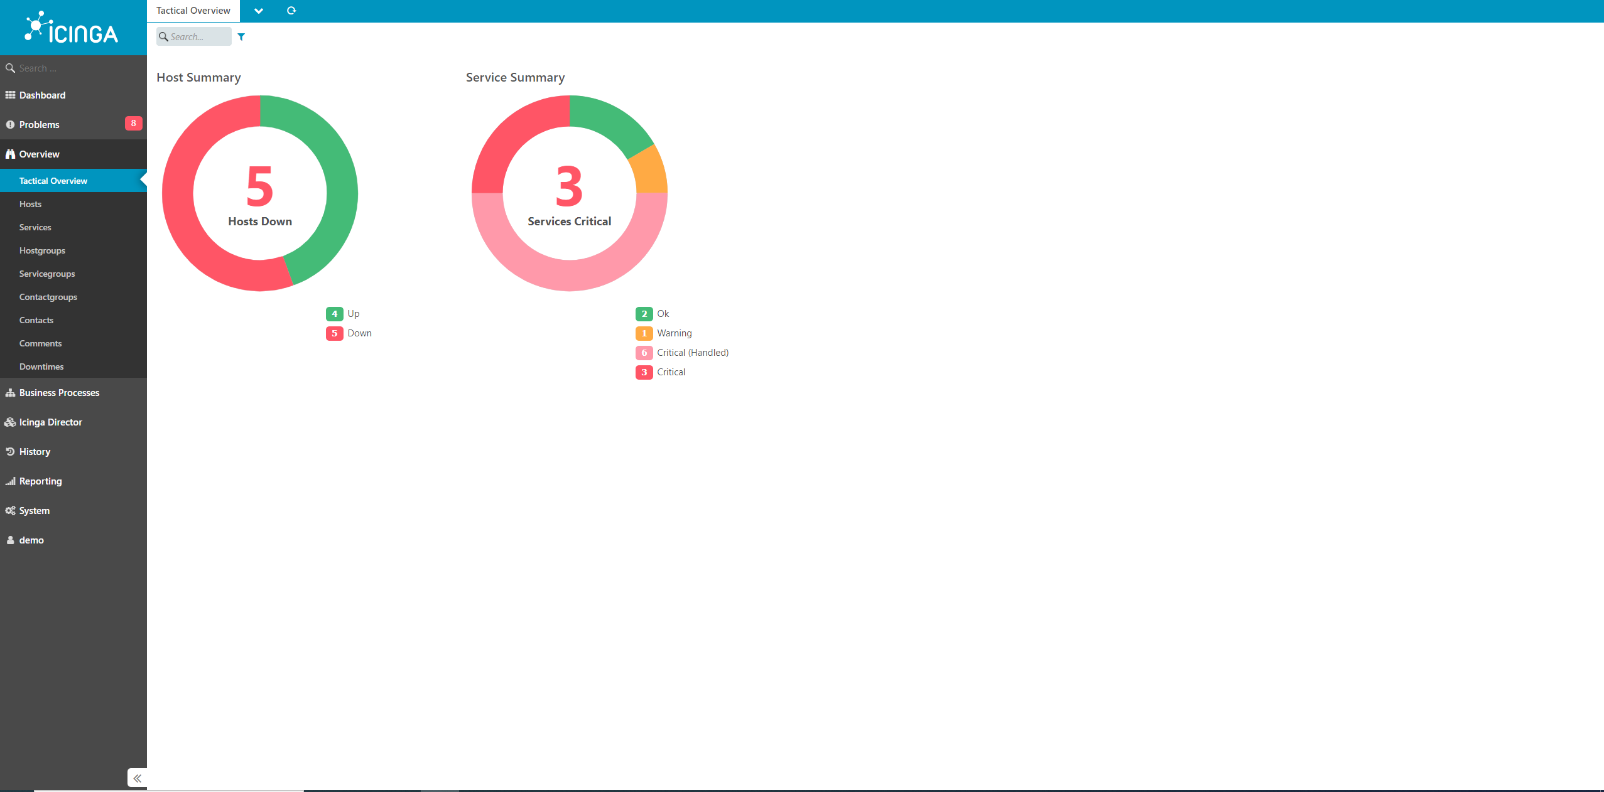1604x792 pixels.
Task: Go to Downtimes in the sidebar
Action: (41, 367)
